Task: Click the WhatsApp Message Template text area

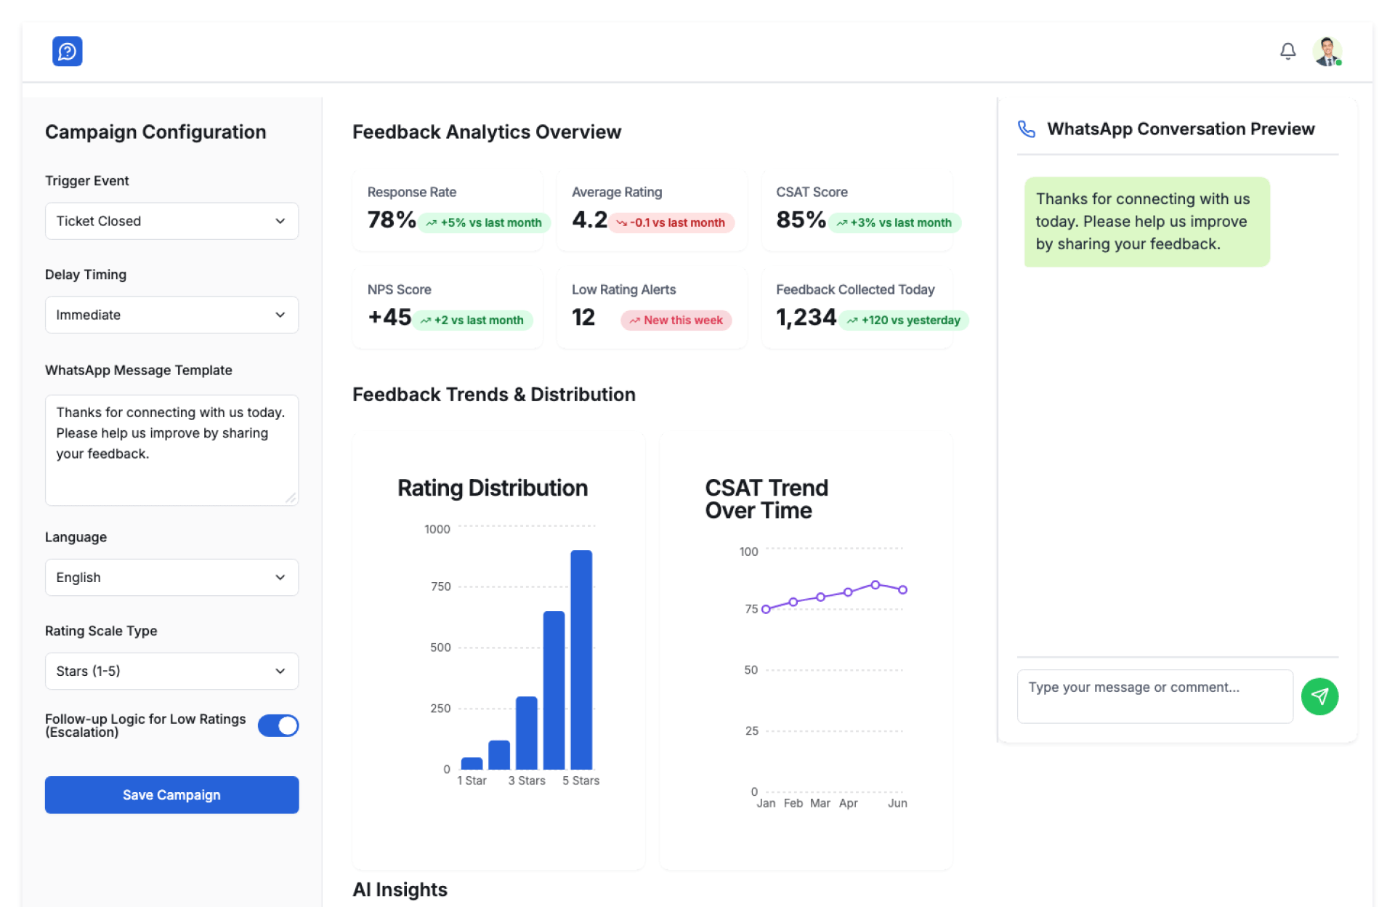Action: click(x=171, y=450)
